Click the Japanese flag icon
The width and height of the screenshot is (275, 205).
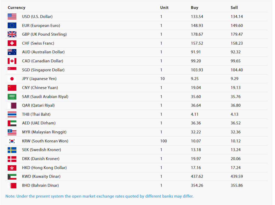tap(12, 79)
